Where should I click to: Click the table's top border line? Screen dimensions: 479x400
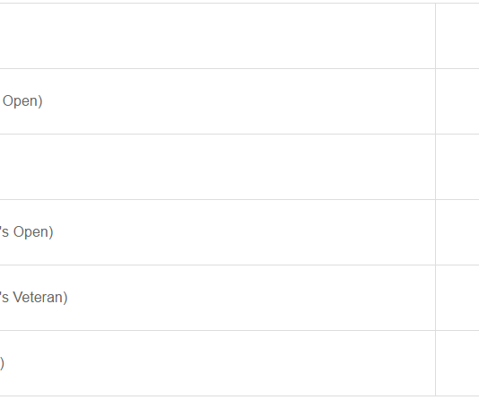tap(239, 3)
